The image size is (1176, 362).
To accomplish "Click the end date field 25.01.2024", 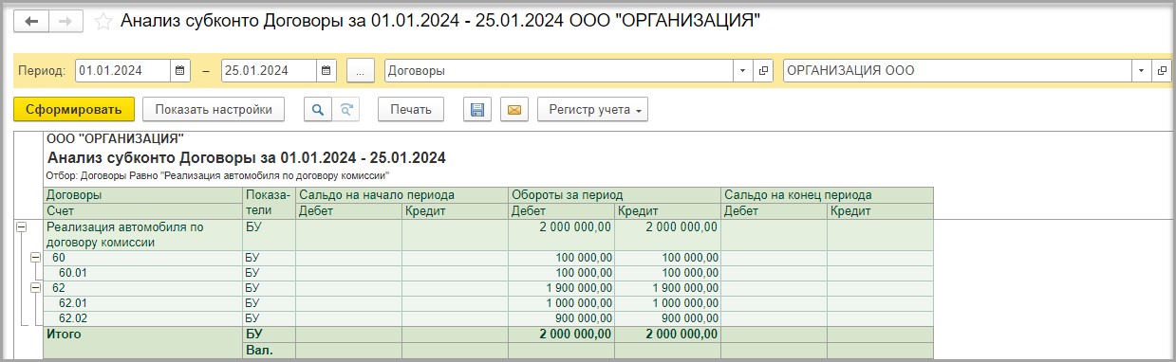I will 269,71.
